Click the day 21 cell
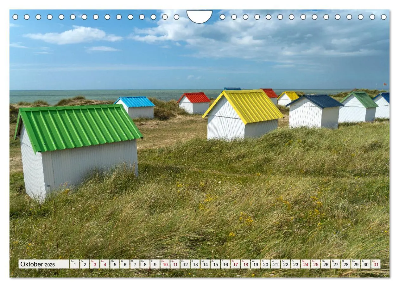This screenshot has height=287, width=399. (x=275, y=264)
